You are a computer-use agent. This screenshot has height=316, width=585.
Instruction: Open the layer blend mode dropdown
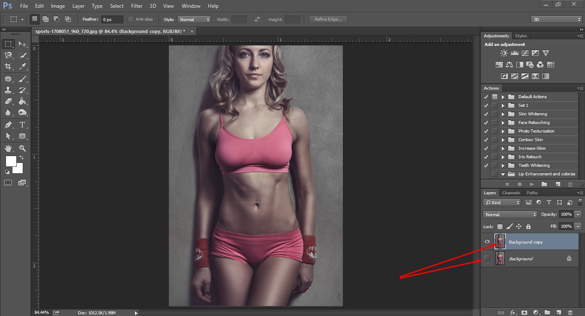pos(510,214)
